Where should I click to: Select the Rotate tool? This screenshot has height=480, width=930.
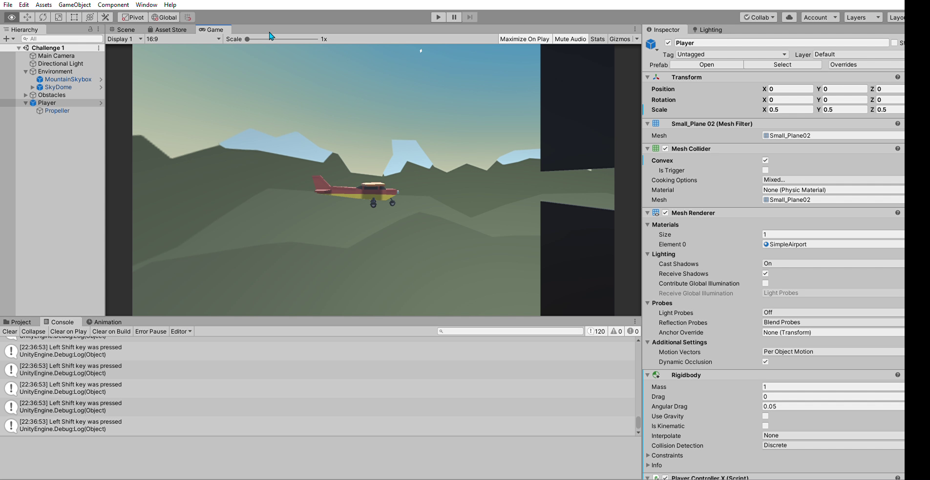pos(42,17)
